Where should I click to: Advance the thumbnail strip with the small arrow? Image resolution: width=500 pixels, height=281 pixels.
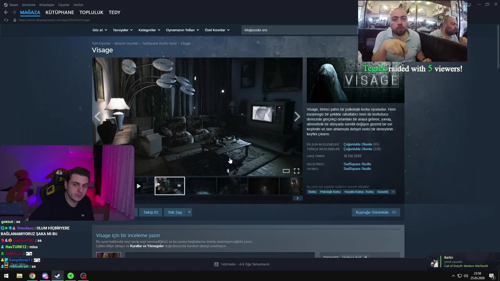[x=297, y=198]
